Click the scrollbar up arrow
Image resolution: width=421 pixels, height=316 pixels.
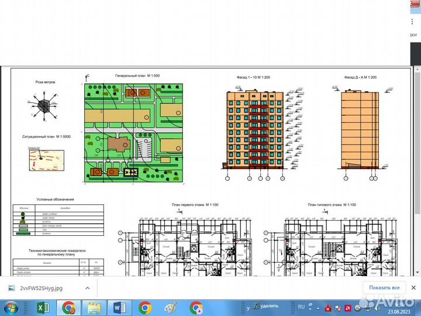[417, 68]
